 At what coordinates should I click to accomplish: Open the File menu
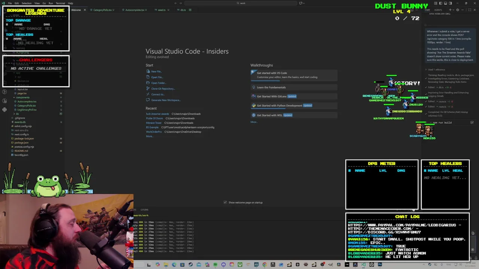pyautogui.click(x=10, y=3)
